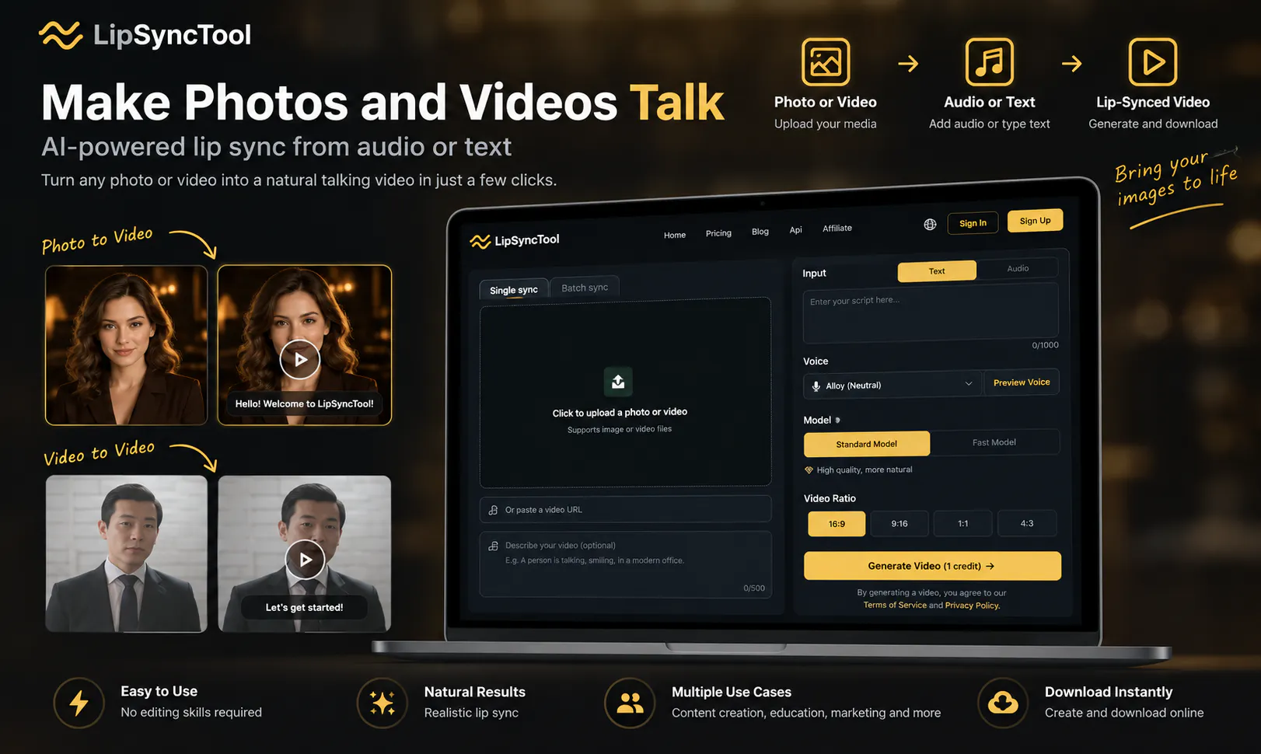Click the Preview Voice button
The image size is (1261, 754).
pyautogui.click(x=1022, y=382)
